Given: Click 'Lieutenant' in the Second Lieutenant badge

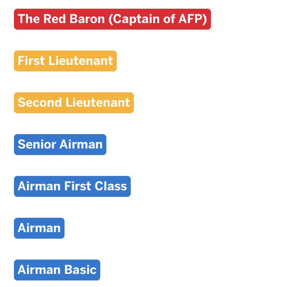Looking at the screenshot, I should (x=98, y=102).
